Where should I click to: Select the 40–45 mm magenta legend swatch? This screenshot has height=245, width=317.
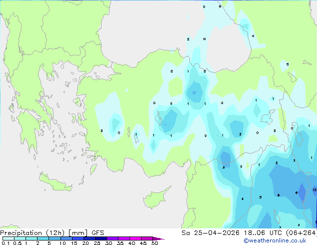(x=135, y=238)
